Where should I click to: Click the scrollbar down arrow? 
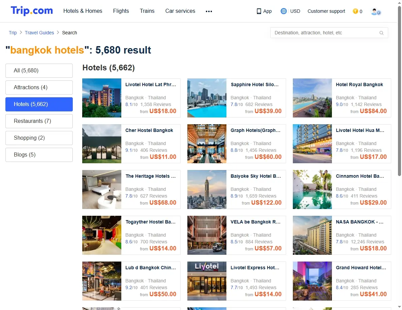399,307
